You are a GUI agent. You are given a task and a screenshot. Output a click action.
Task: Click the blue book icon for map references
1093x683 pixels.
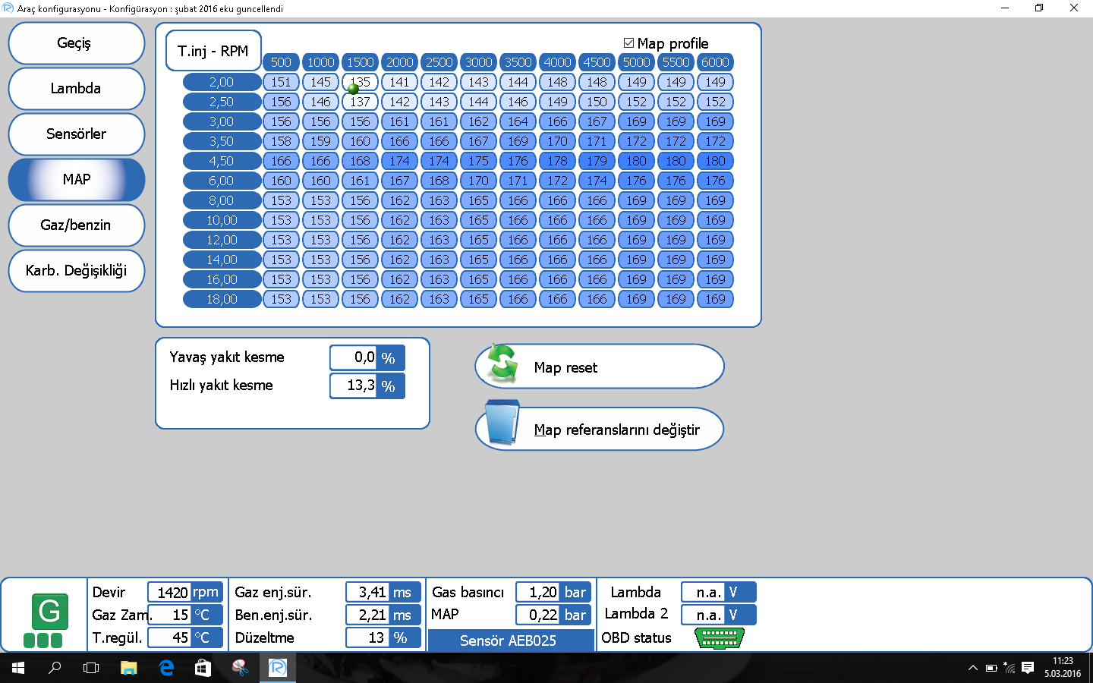[502, 423]
